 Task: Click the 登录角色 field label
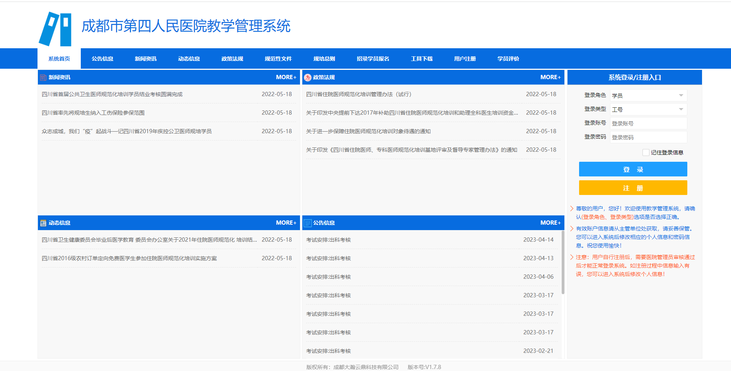point(595,95)
